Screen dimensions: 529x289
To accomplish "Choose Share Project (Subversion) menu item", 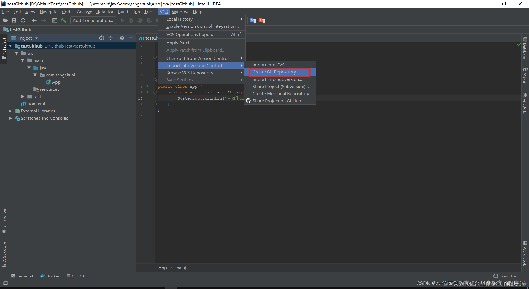I will tap(280, 86).
